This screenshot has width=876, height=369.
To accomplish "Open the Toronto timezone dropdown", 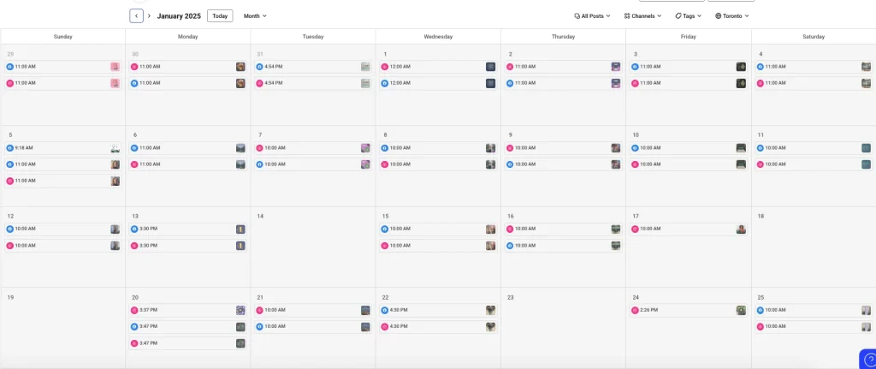I will pyautogui.click(x=732, y=15).
